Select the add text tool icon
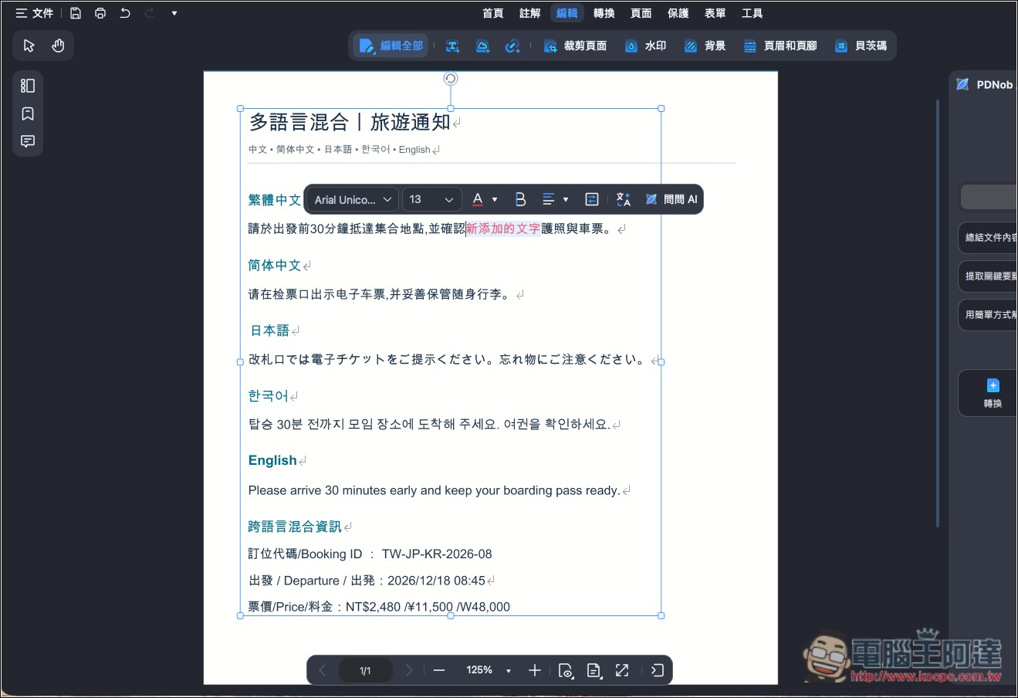 pos(453,46)
